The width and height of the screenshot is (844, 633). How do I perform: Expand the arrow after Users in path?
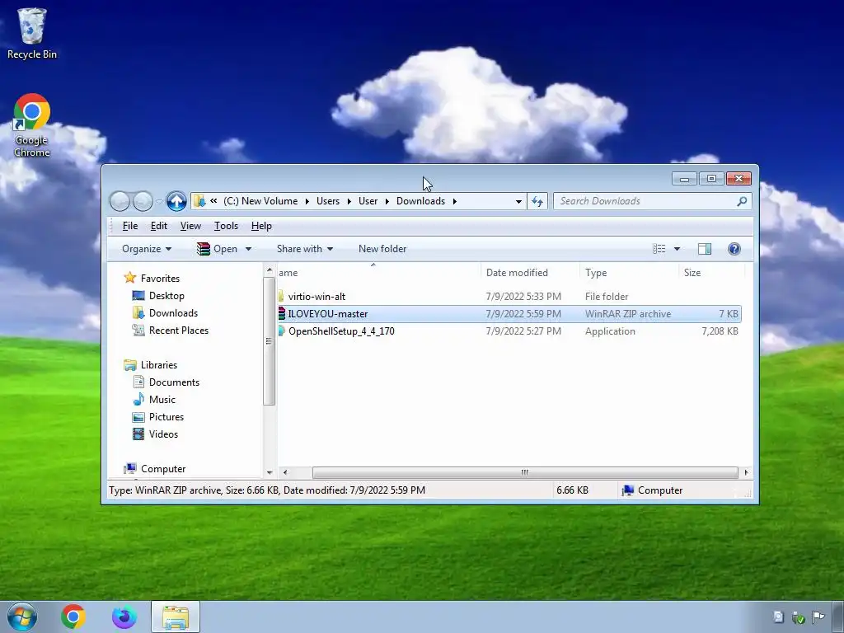point(349,201)
